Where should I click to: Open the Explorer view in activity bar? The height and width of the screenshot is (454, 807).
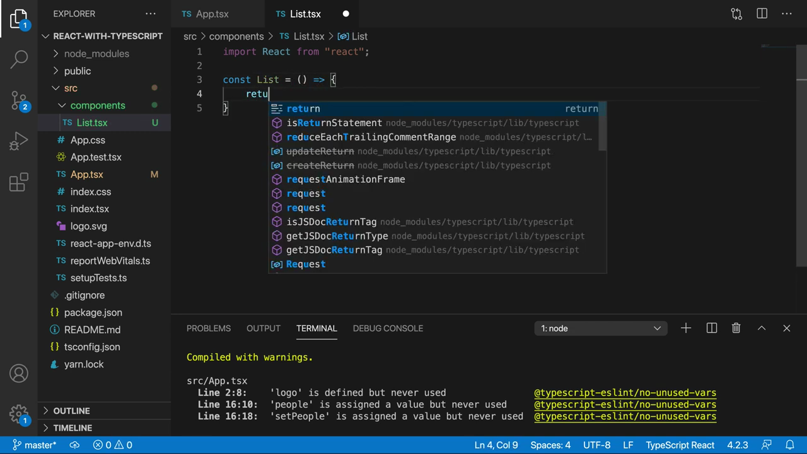tap(19, 19)
